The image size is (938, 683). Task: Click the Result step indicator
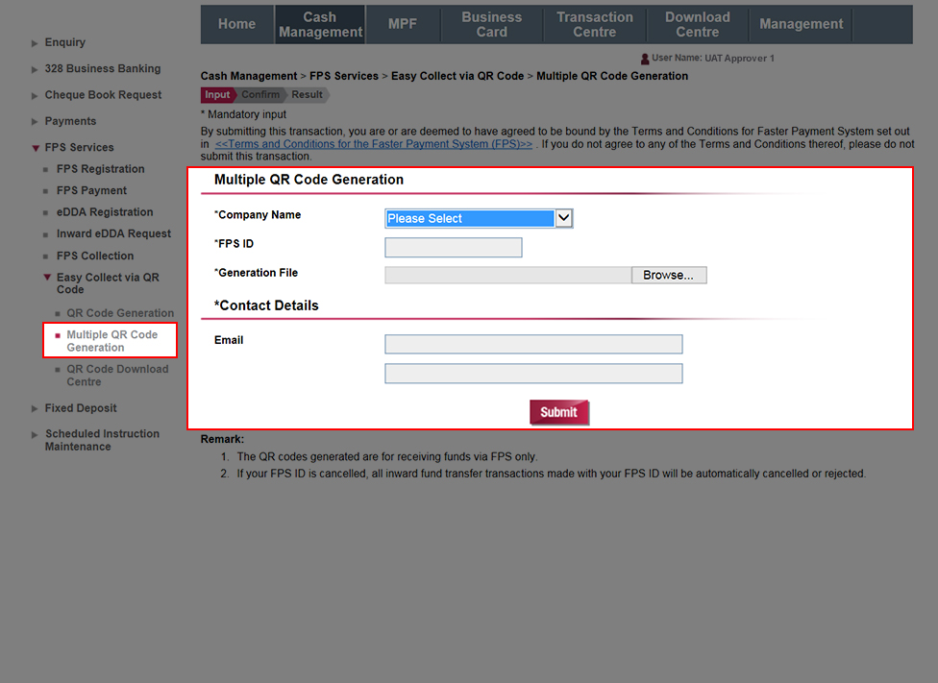coord(307,95)
